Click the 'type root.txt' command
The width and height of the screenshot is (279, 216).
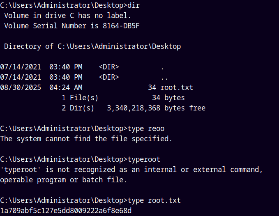click(x=154, y=200)
